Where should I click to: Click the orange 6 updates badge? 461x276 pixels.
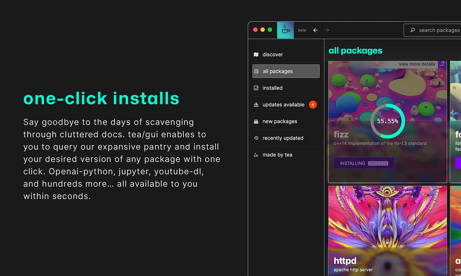pyautogui.click(x=313, y=105)
